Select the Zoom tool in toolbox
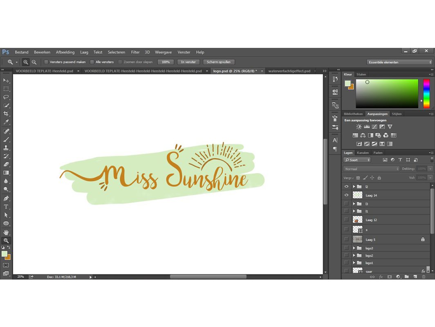This screenshot has width=435, height=327. click(x=6, y=241)
